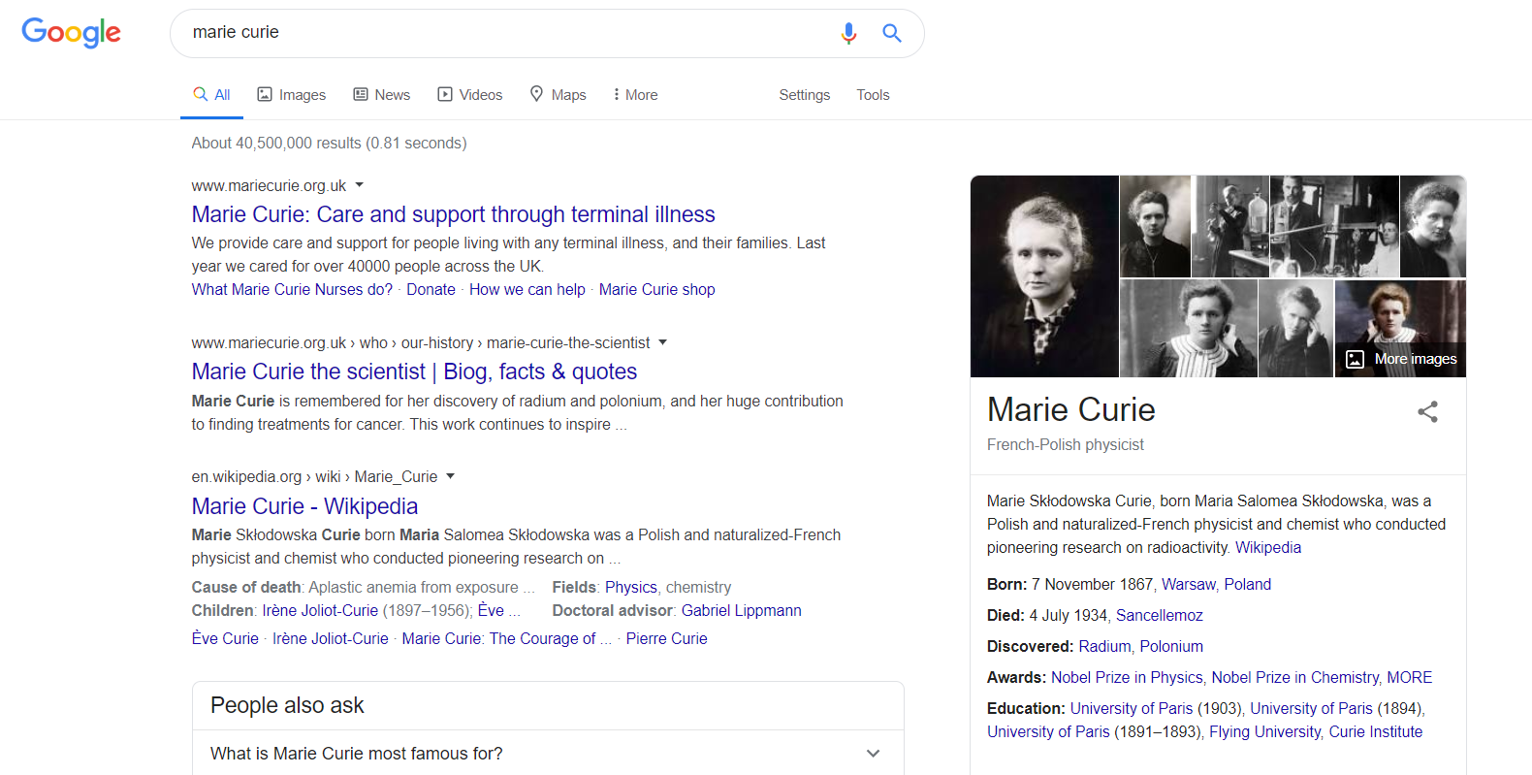Screen dimensions: 1532x775
Task: Open Nobel Prize in Physics award link
Action: point(1127,677)
